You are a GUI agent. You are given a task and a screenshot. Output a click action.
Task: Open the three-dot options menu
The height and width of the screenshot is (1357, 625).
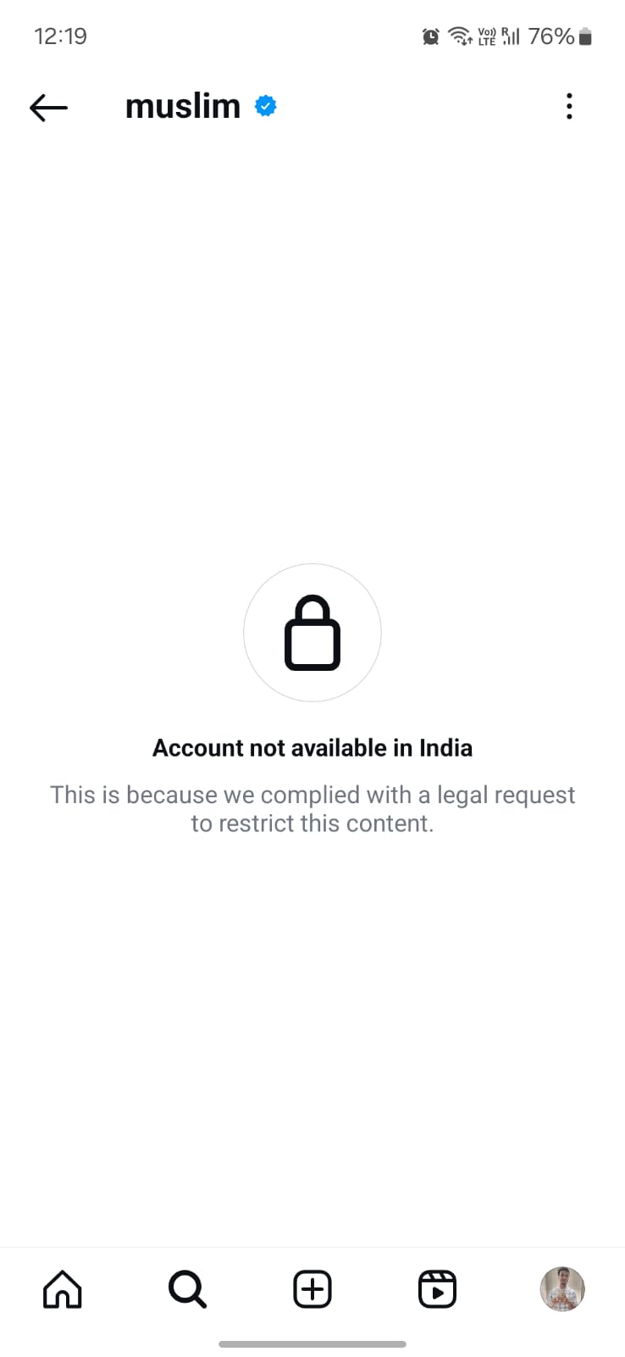click(569, 106)
